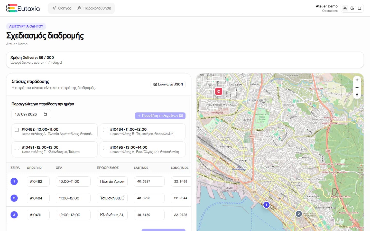Edit time field 10:00–11:00
Viewport: 370px width, 231px height.
(73, 181)
